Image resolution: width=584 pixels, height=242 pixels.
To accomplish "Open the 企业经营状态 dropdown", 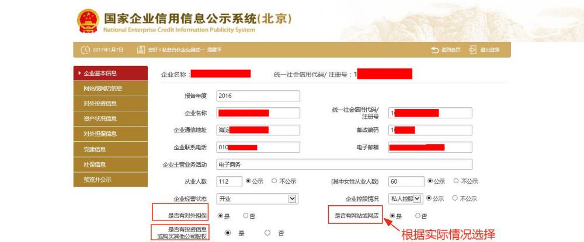I will click(x=257, y=198).
